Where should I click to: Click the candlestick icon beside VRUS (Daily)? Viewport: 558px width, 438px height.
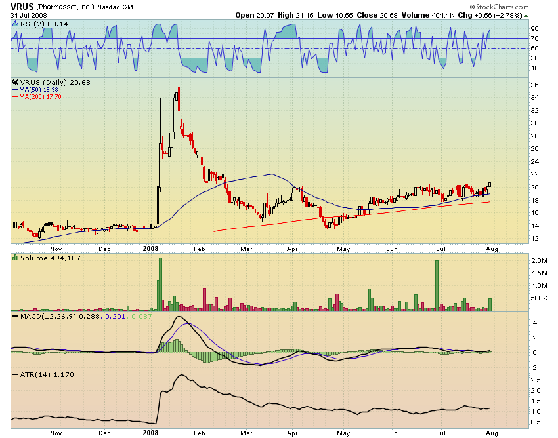(15, 82)
